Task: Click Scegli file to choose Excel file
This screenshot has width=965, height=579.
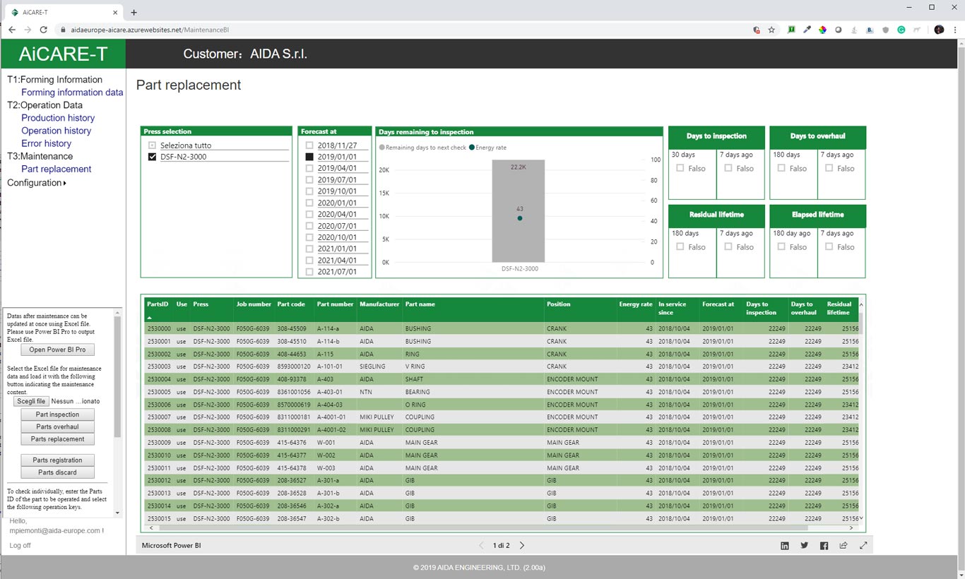Action: (x=31, y=401)
